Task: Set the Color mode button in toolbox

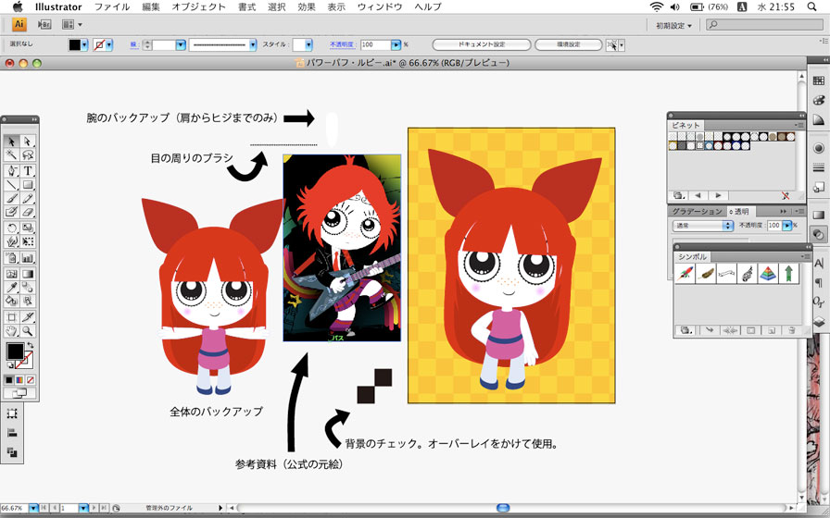Action: 9,380
